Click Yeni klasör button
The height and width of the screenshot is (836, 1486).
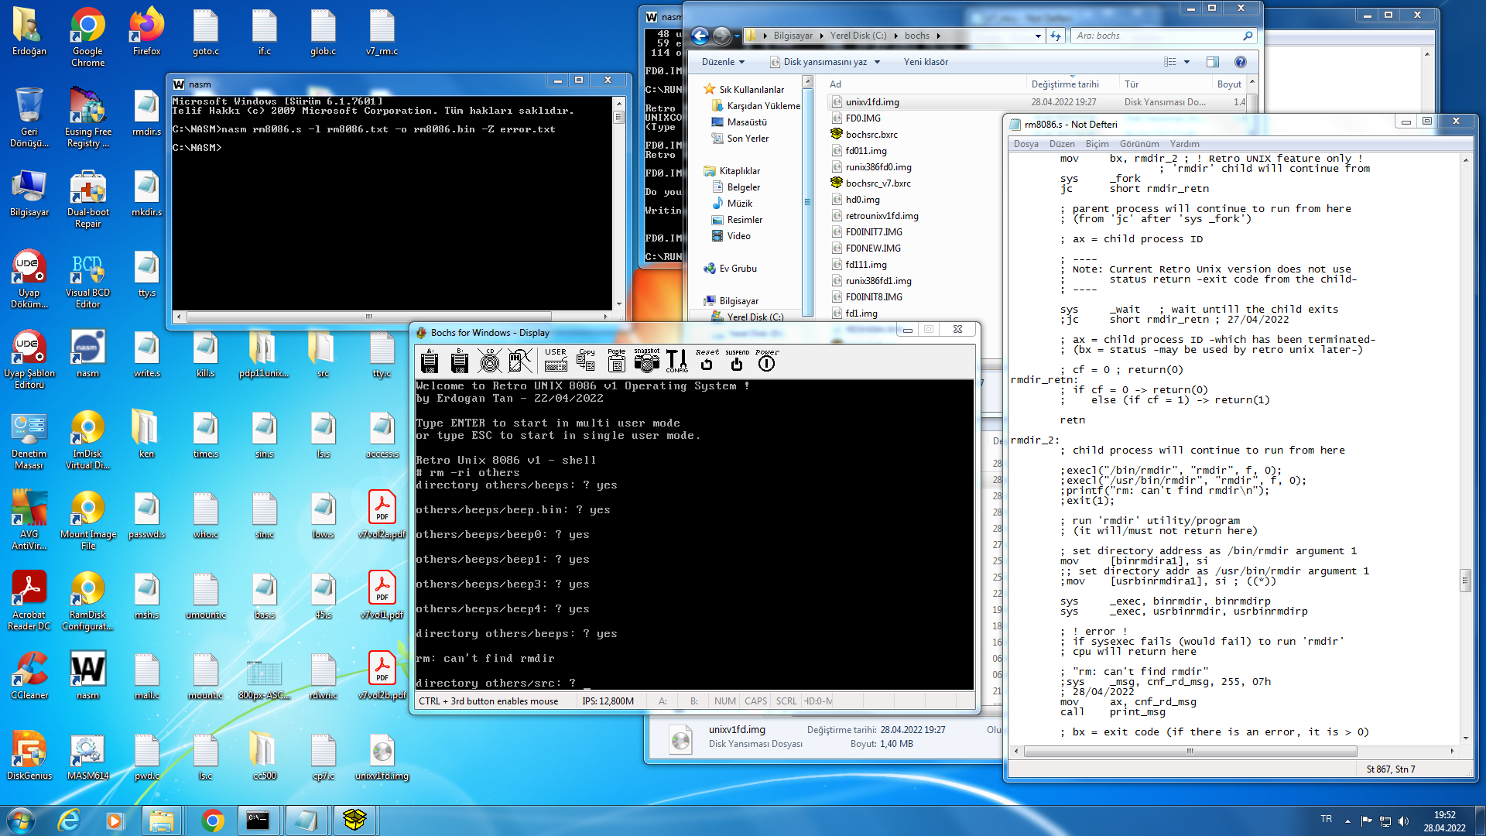point(926,62)
